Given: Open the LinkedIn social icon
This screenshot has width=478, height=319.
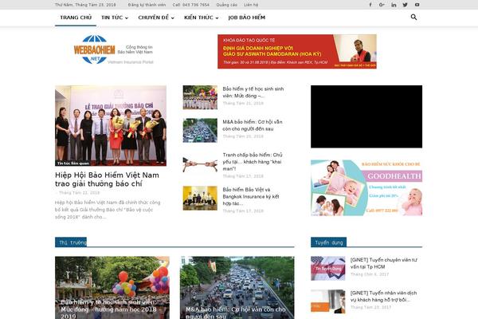Looking at the screenshot, I should pos(393,4).
